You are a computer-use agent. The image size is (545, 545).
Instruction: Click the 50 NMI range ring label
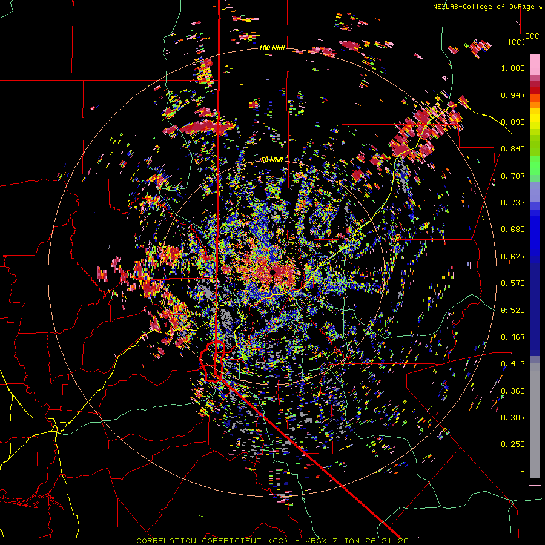272,160
